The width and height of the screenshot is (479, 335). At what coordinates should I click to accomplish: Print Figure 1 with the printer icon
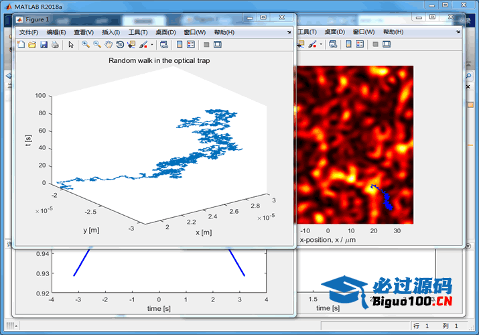[x=55, y=45]
